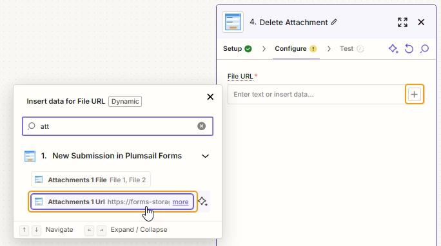Click the undo/refresh arrow icon
The image size is (441, 246).
[x=409, y=48]
